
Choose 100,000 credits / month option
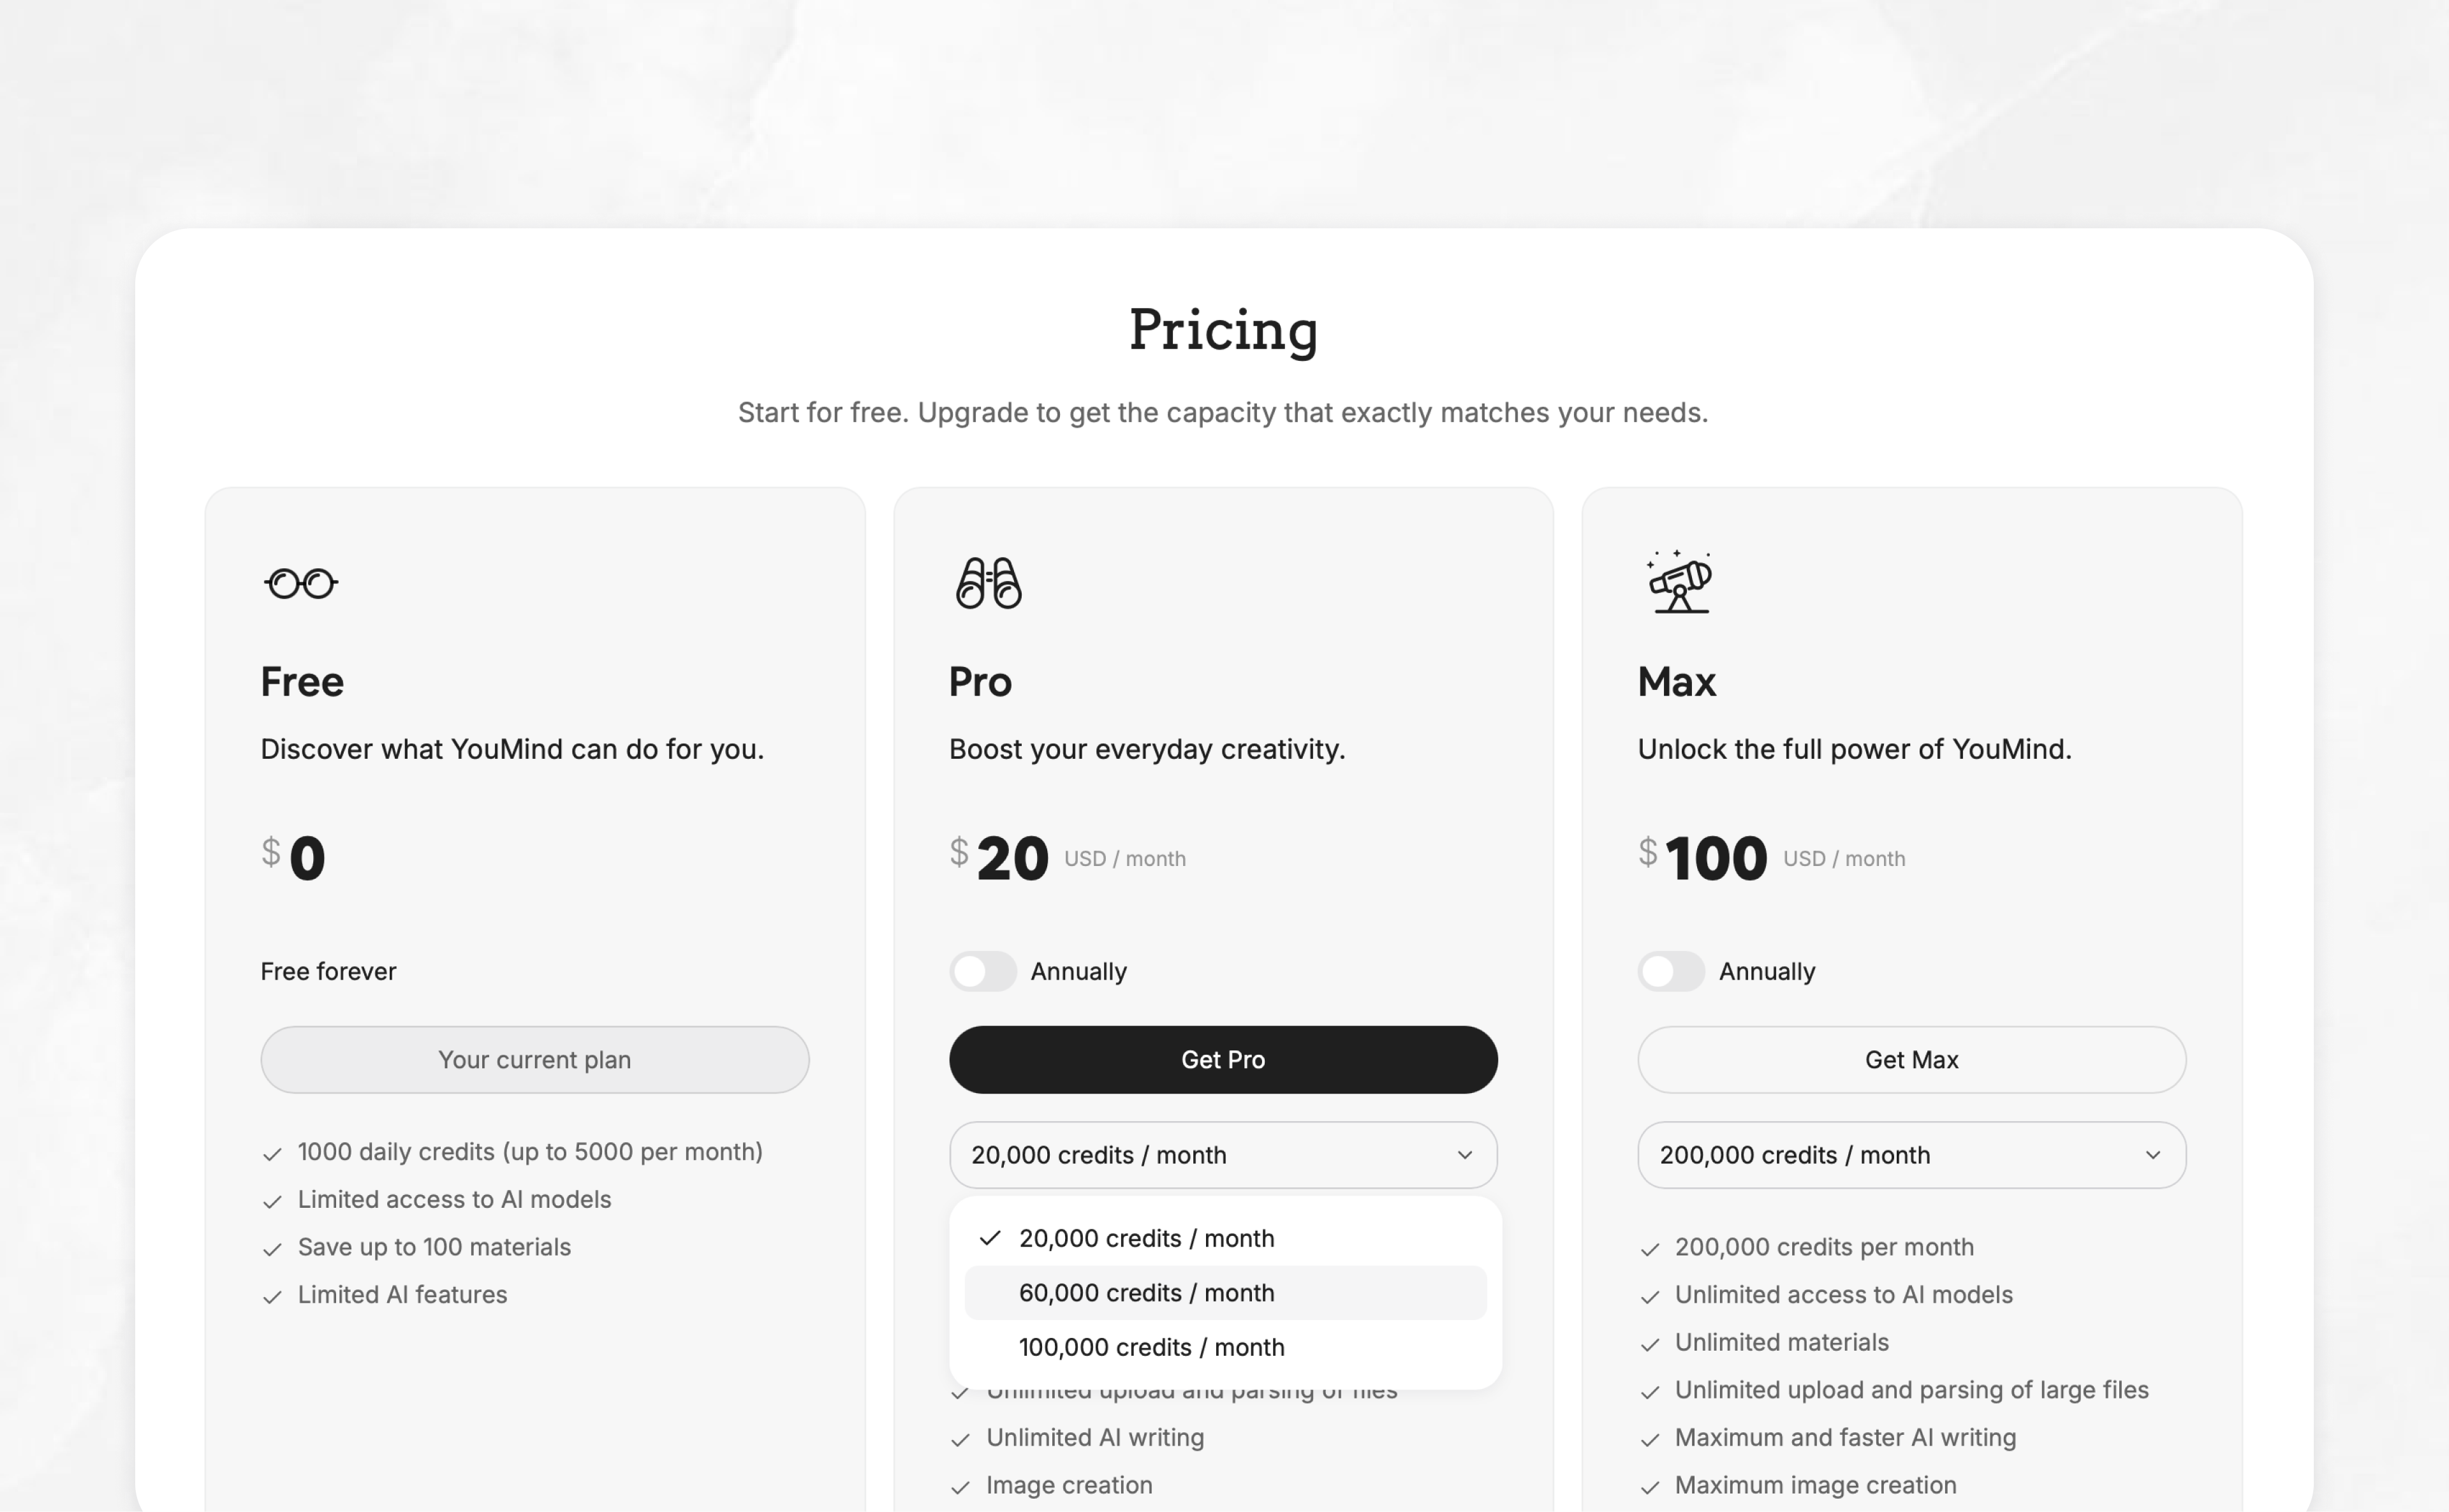pos(1151,1347)
